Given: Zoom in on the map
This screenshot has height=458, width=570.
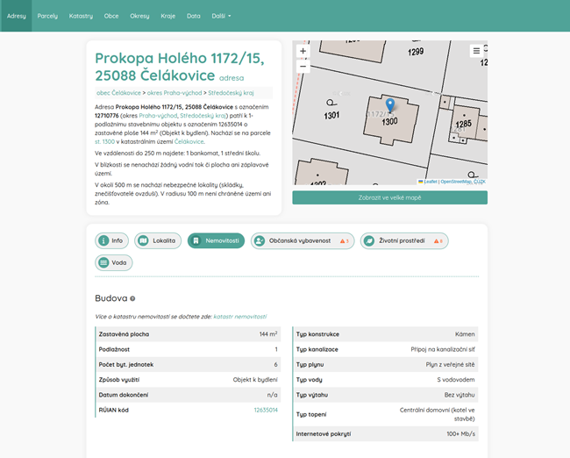Looking at the screenshot, I should [x=303, y=52].
